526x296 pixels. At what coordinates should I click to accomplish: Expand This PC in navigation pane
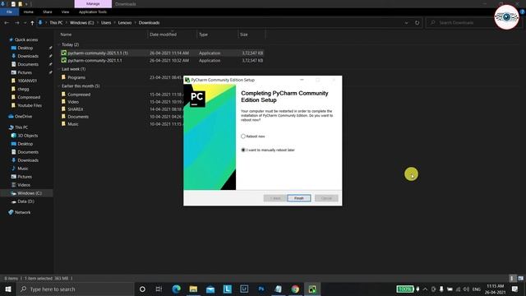coord(21,127)
